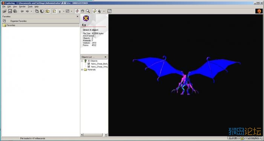Click the Open file toolbar icon

point(5,11)
